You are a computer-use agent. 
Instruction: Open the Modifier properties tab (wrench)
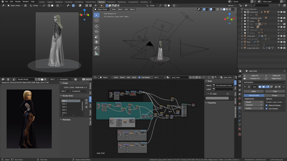pyautogui.click(x=240, y=108)
